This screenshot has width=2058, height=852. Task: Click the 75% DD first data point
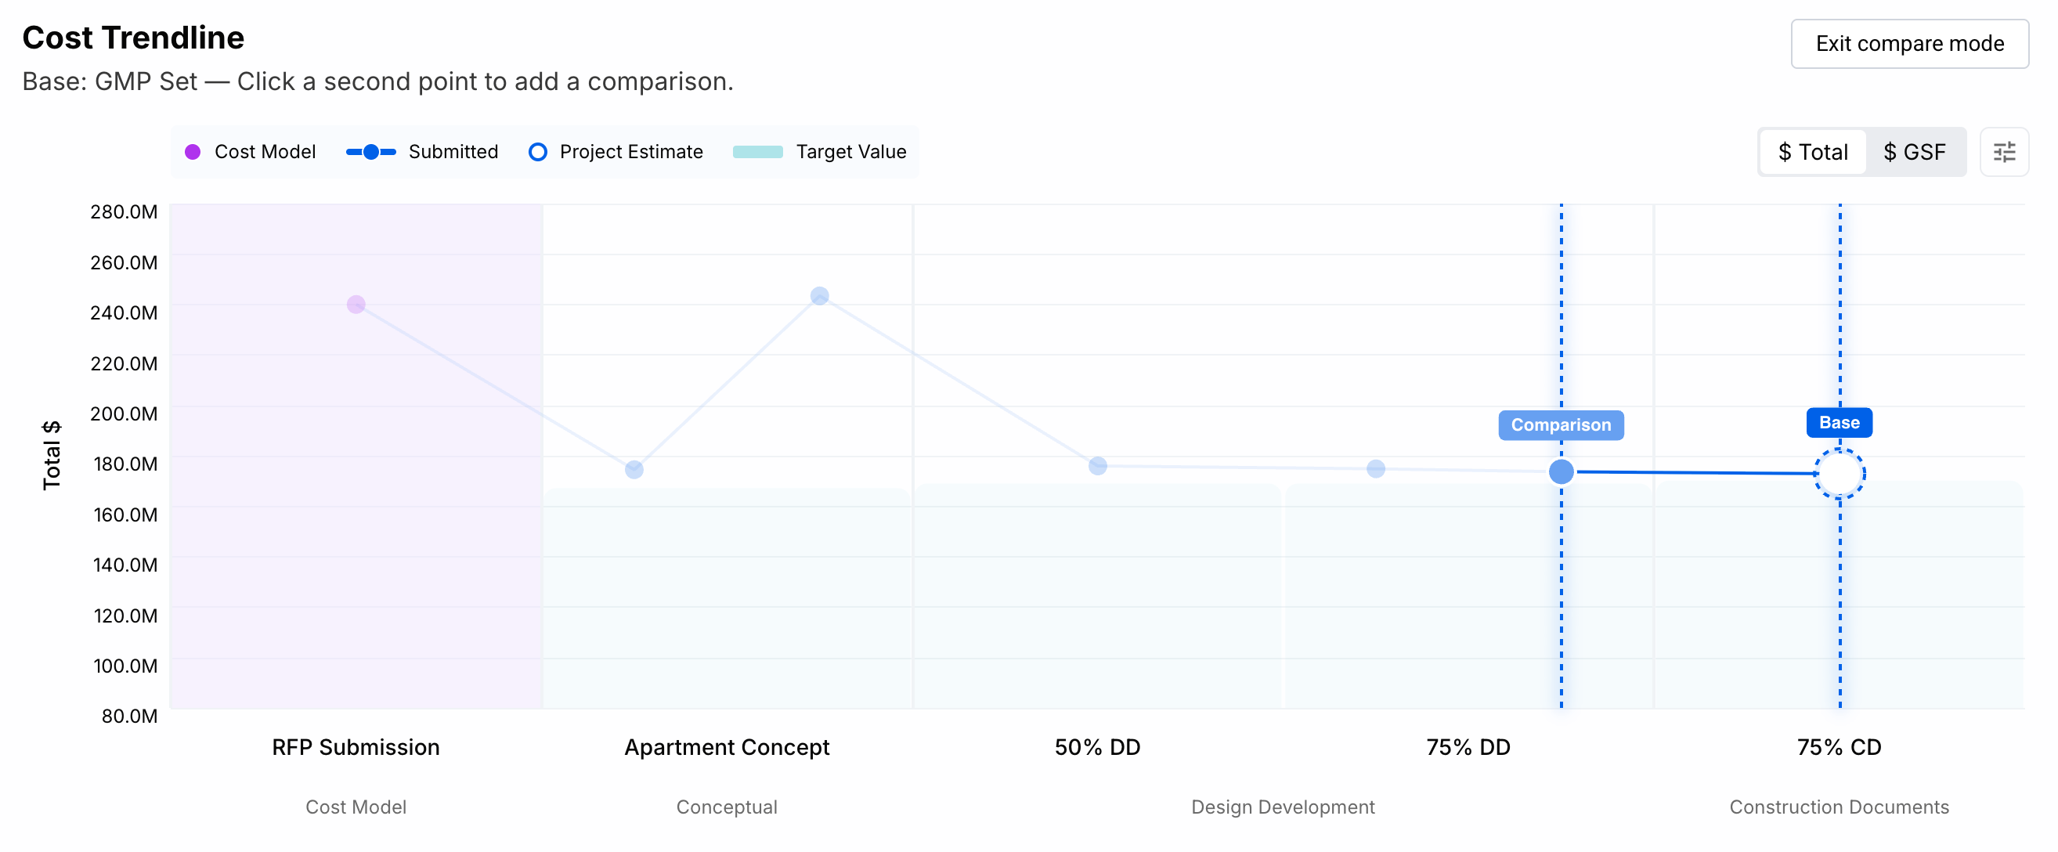pos(1375,468)
